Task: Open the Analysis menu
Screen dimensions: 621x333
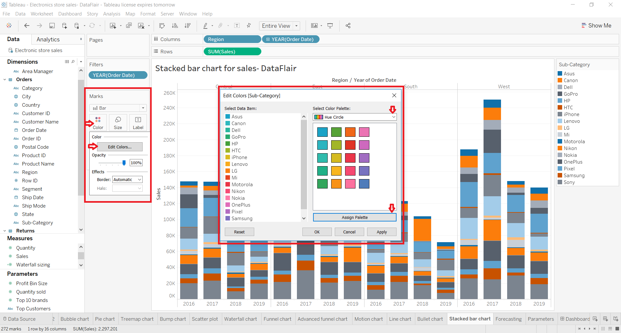Action: coord(112,14)
